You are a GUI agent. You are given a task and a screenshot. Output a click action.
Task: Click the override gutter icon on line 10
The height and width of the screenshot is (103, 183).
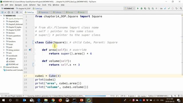click(x=30, y=50)
